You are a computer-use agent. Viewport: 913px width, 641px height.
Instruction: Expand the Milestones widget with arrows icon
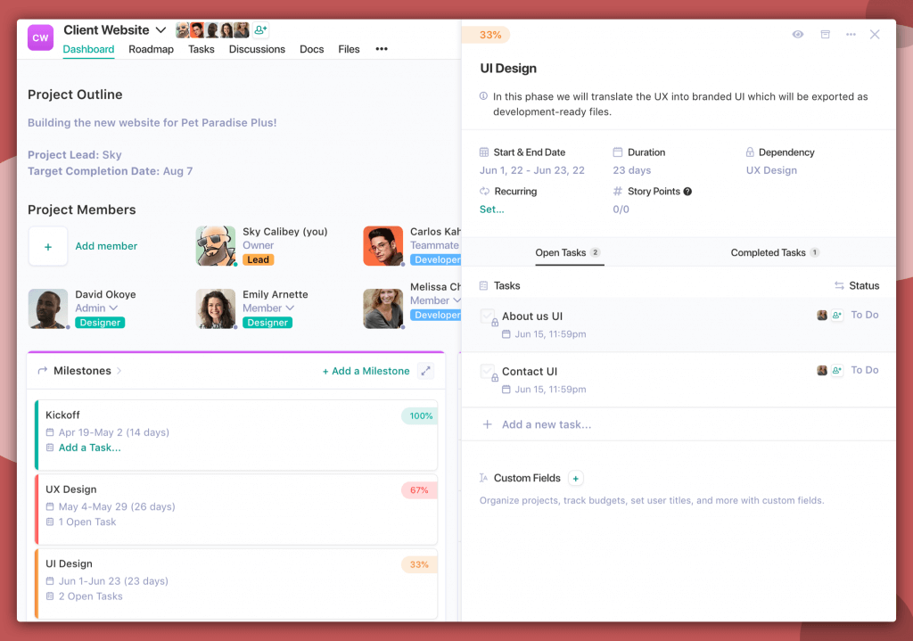click(x=425, y=371)
